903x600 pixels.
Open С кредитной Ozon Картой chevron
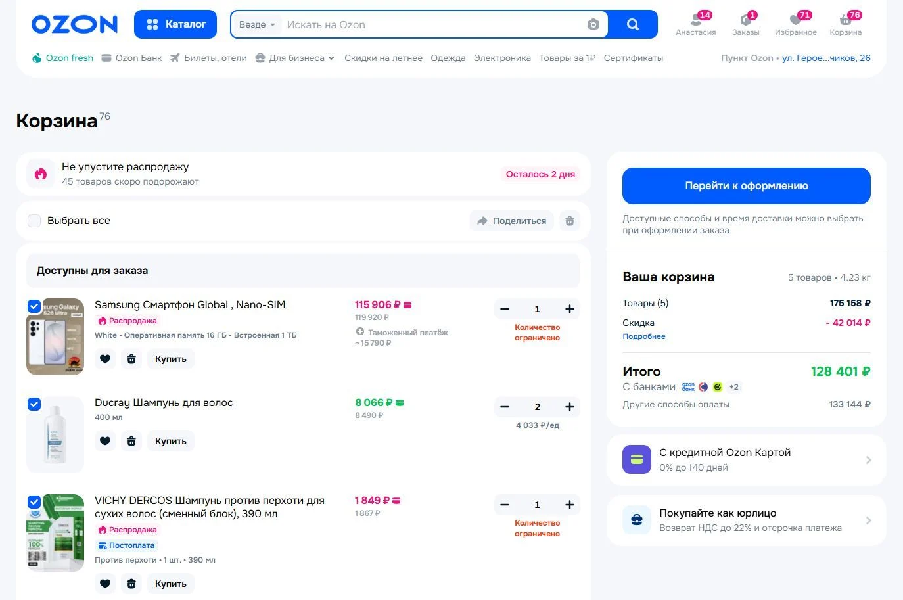click(868, 460)
